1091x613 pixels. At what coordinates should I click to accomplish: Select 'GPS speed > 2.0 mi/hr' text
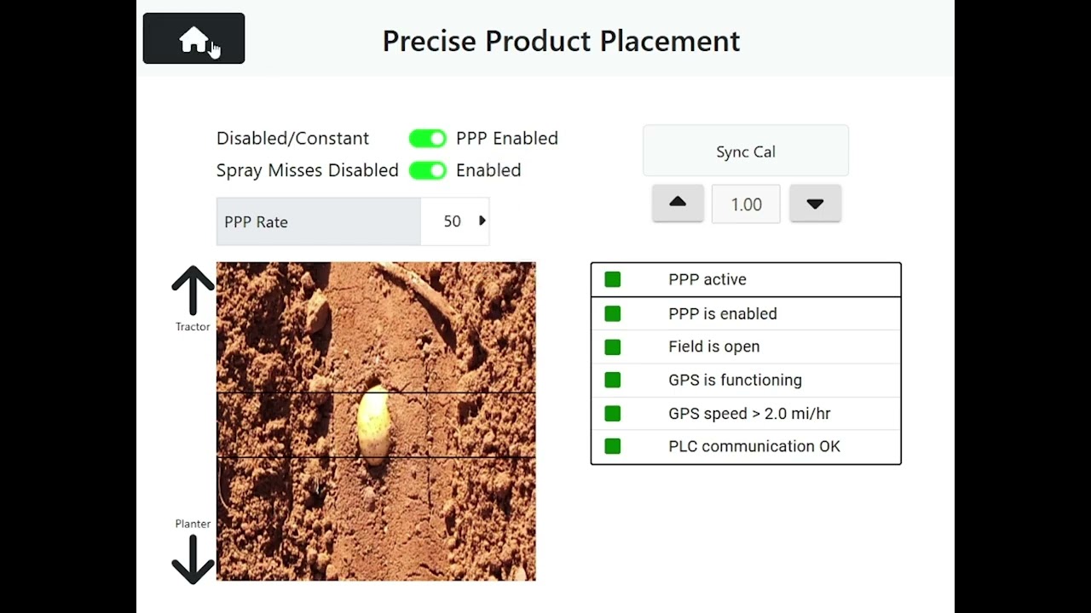pos(749,413)
